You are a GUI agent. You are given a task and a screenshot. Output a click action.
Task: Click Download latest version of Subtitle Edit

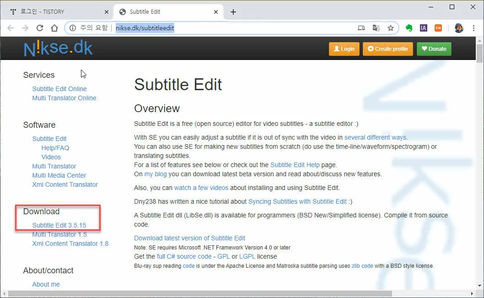pos(189,238)
